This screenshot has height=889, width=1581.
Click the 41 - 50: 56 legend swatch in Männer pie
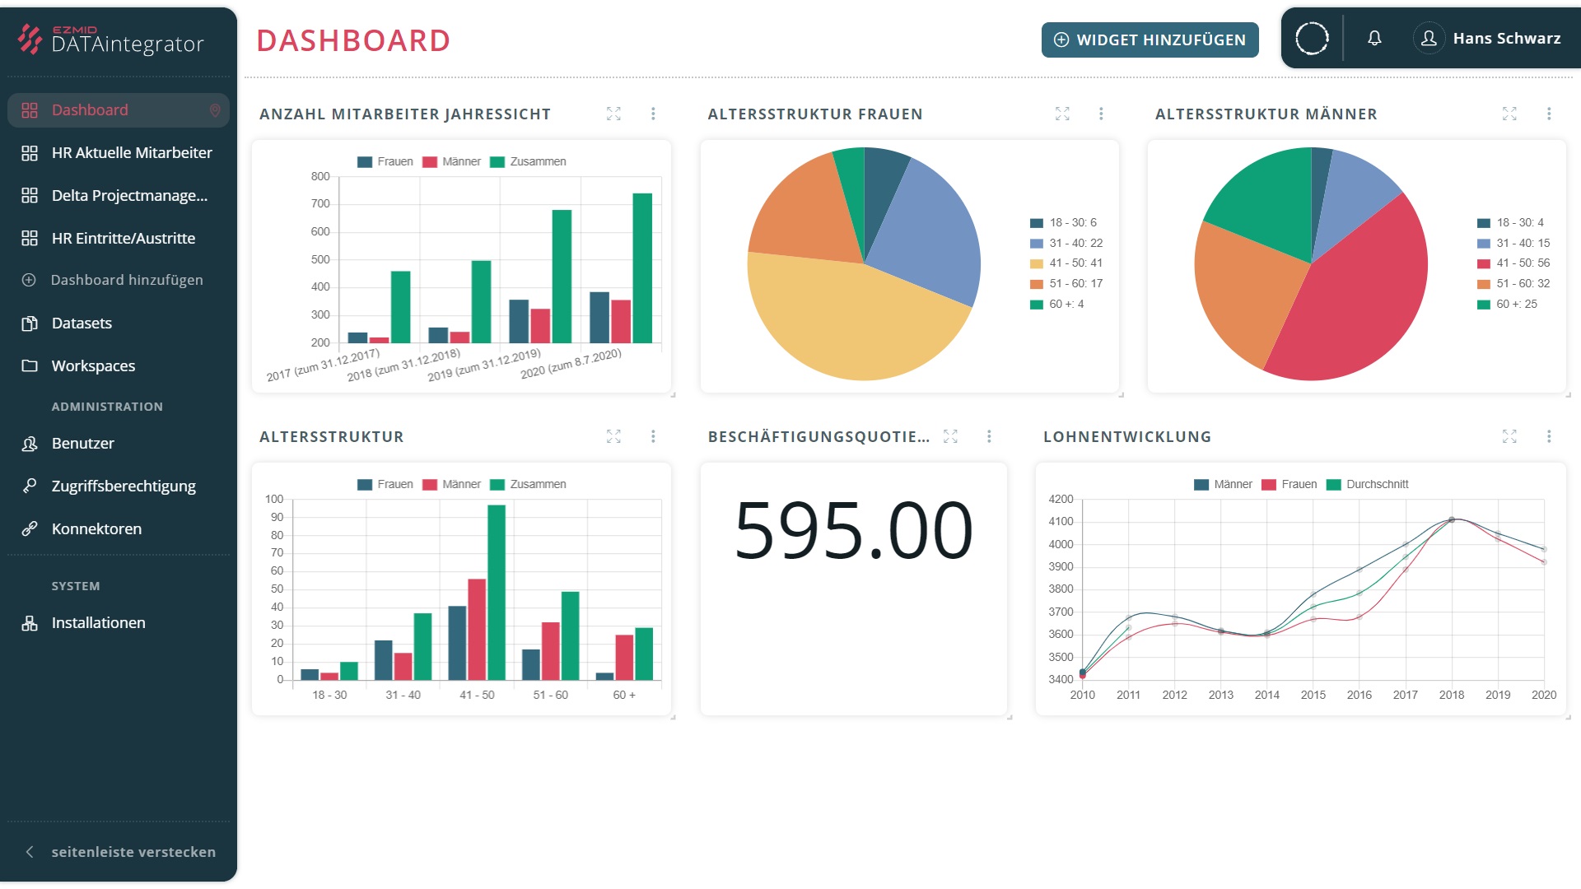coord(1484,264)
